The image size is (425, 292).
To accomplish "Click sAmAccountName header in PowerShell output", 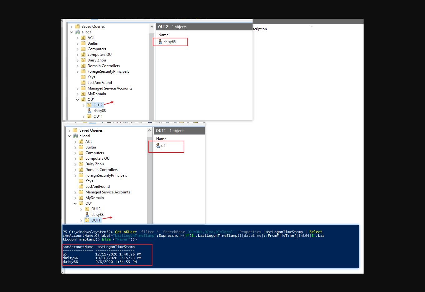I will (78, 247).
